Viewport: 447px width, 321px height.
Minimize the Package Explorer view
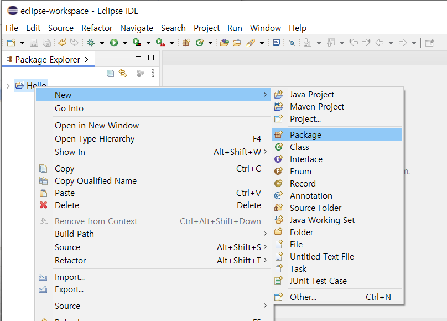138,56
